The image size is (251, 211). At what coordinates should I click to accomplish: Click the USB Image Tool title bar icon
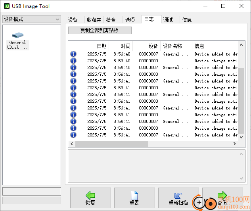click(7, 6)
